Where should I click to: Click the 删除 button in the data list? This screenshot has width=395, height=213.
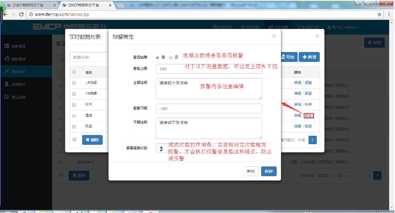[92, 140]
